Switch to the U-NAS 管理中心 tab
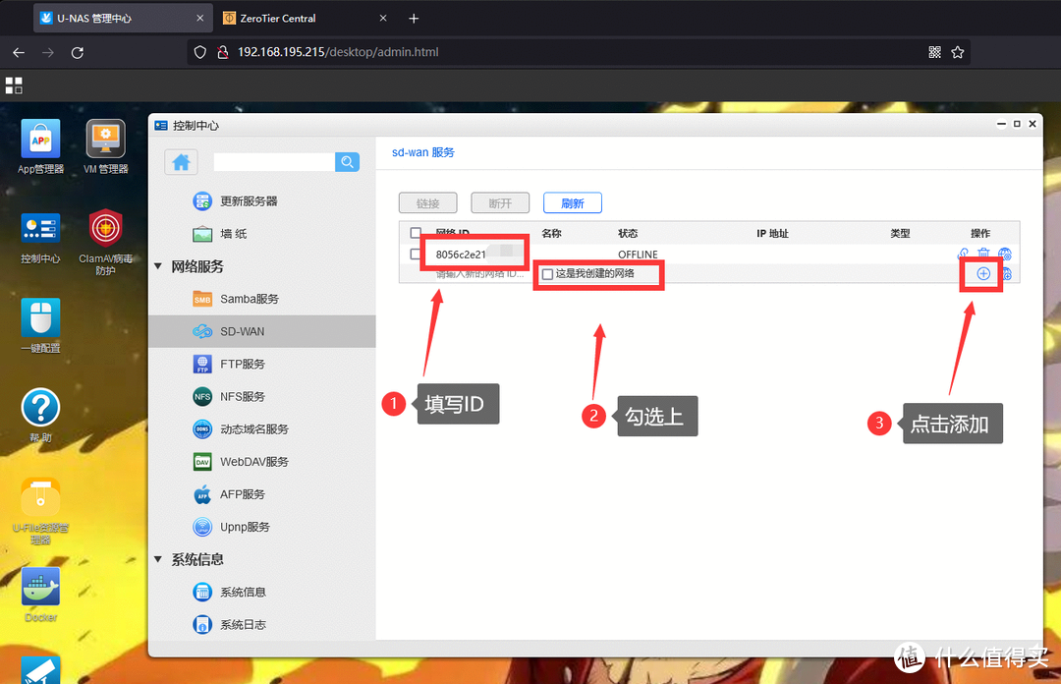Screen dimensions: 1061x684 (93, 17)
